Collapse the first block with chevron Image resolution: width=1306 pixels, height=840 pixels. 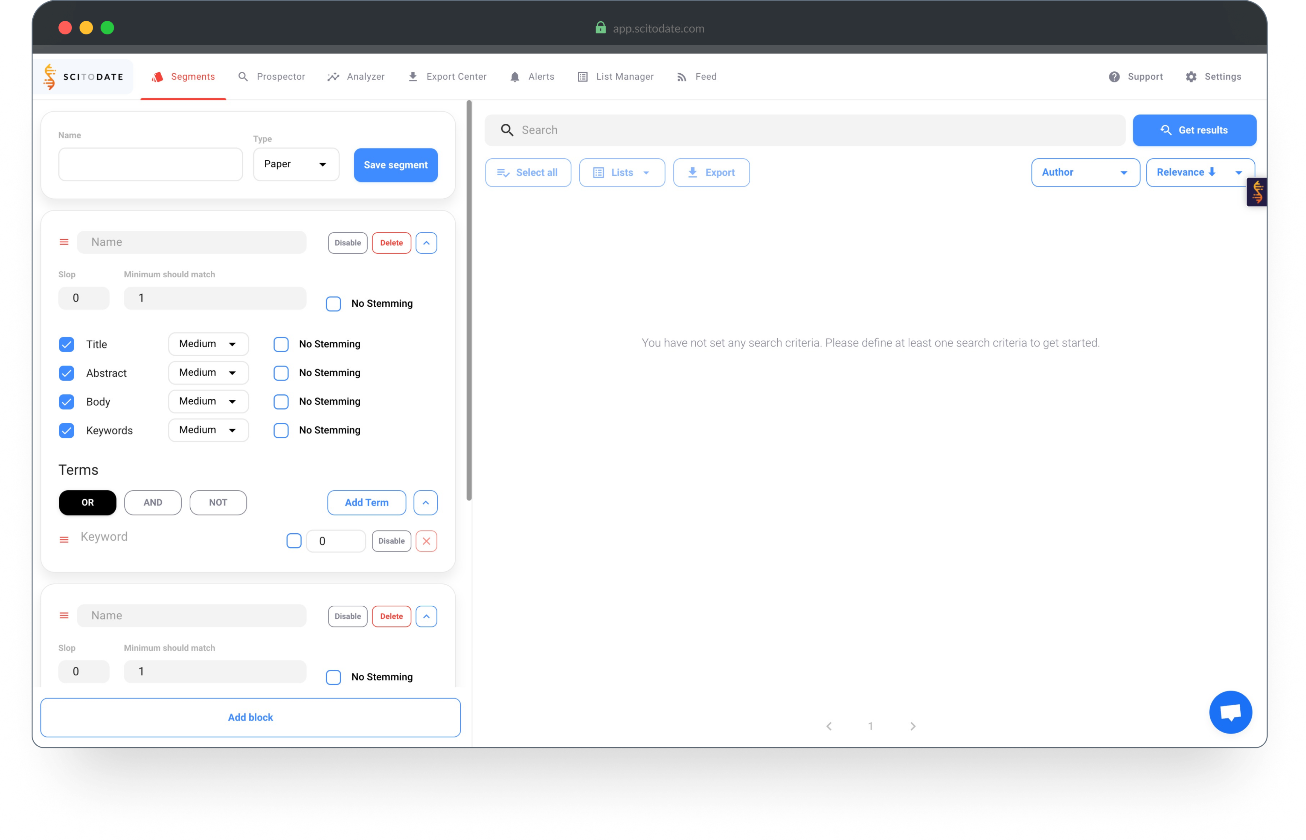pyautogui.click(x=426, y=243)
